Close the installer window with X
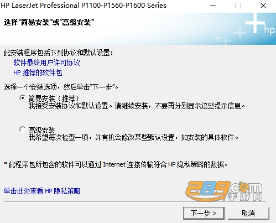The width and height of the screenshot is (276, 223). [x=263, y=6]
